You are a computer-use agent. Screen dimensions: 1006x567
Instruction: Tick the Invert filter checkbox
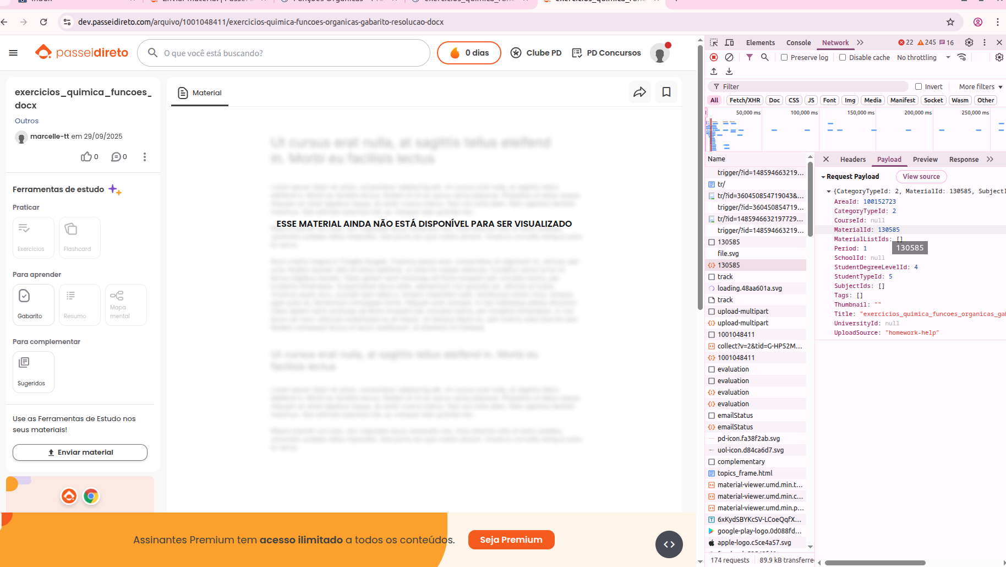click(x=918, y=86)
